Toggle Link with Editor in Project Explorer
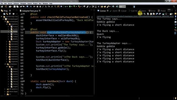 click(7, 14)
